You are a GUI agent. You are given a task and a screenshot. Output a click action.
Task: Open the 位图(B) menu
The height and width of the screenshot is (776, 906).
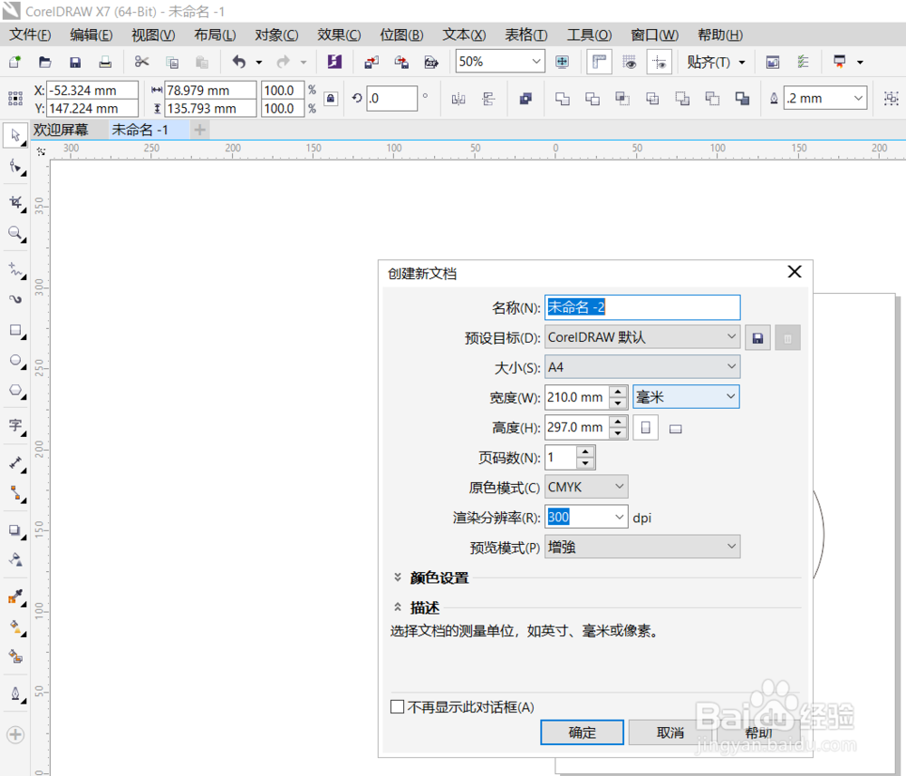(401, 34)
